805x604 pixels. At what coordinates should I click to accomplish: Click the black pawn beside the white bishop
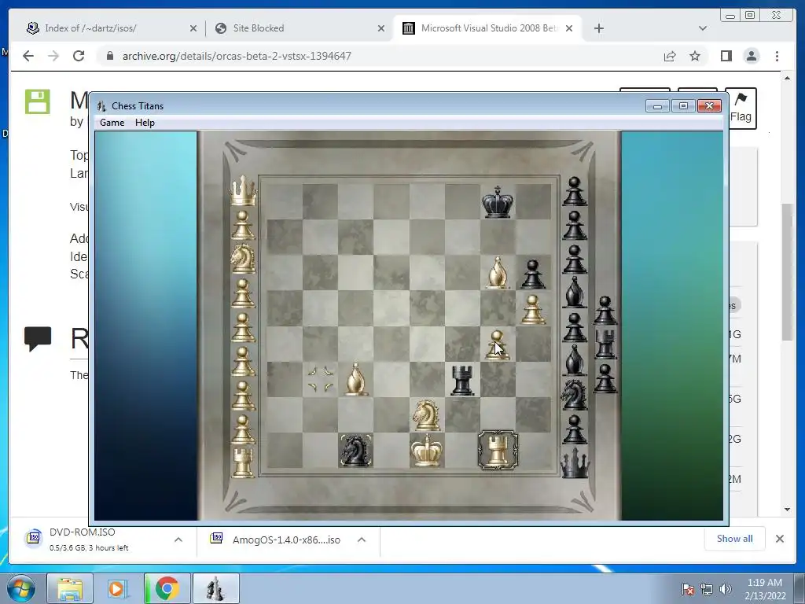click(x=533, y=274)
